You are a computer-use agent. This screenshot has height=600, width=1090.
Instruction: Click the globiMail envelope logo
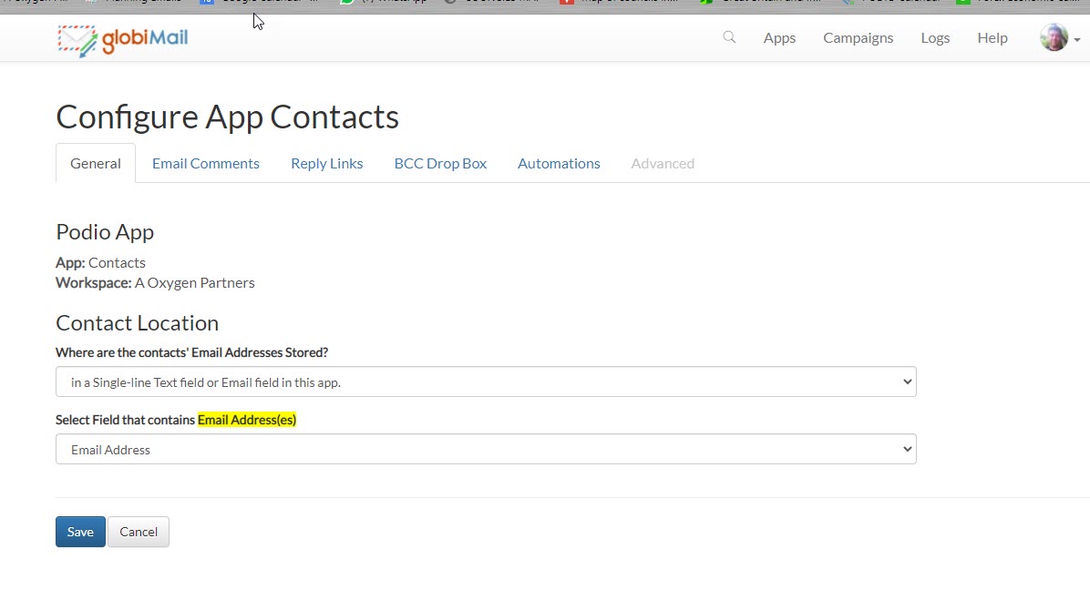122,40
